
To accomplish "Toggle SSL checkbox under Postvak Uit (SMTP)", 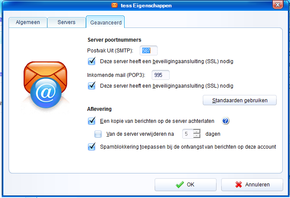I will (92, 61).
